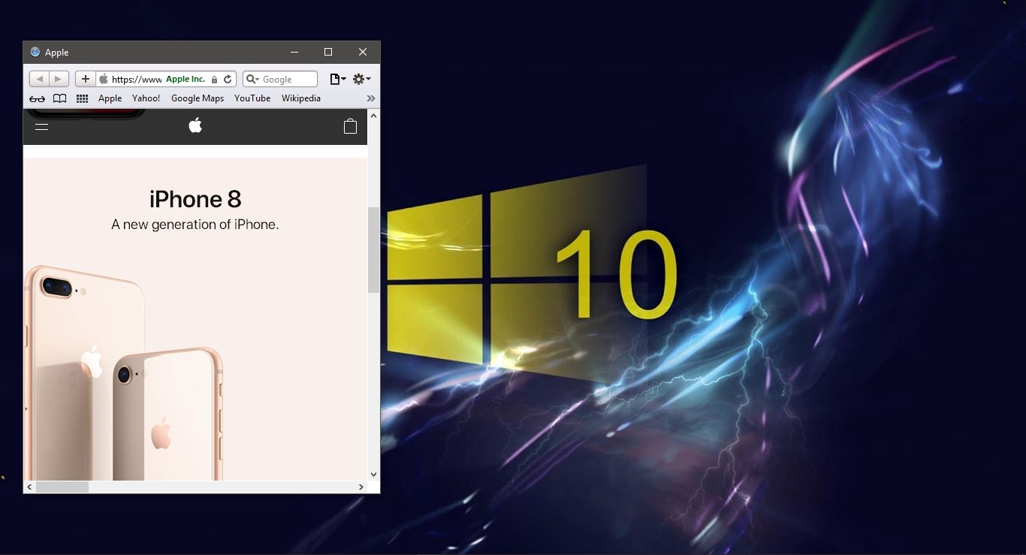Open the Yahoo! bookmark
This screenshot has height=555, width=1026.
[146, 98]
